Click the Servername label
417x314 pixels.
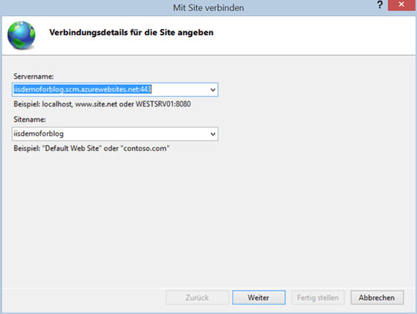coord(34,77)
